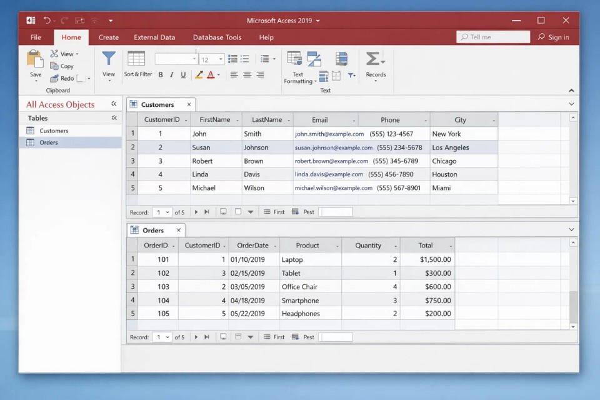
Task: Click the underline formatting button
Action: point(183,75)
